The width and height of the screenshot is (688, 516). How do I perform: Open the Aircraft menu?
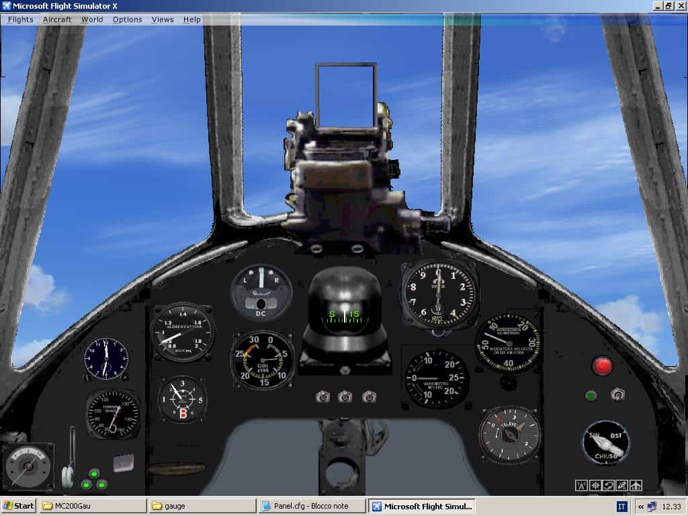pos(57,19)
